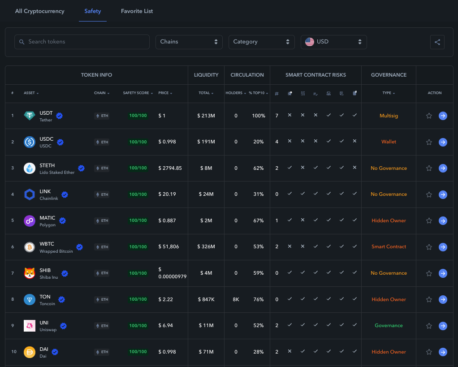Switch to the All Cryptocurrency tab
The image size is (458, 367).
(x=40, y=11)
